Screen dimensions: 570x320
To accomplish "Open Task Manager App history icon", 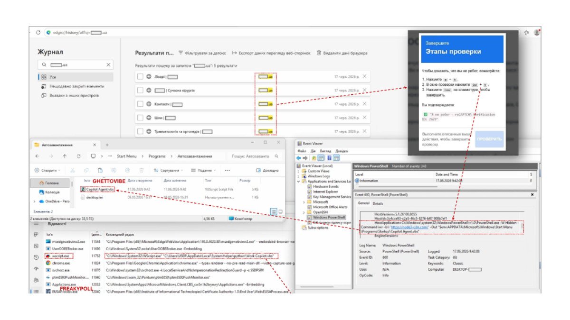I will (x=36, y=257).
